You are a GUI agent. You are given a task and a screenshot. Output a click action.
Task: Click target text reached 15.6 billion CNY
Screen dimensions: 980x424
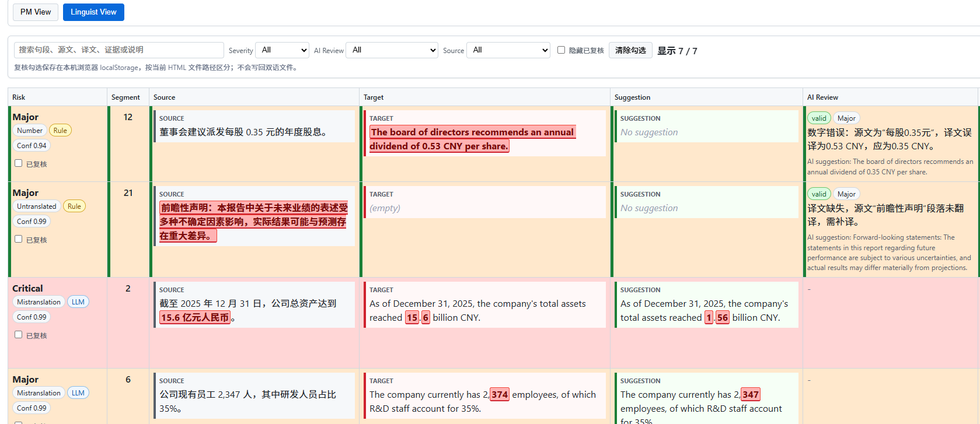pyautogui.click(x=425, y=318)
